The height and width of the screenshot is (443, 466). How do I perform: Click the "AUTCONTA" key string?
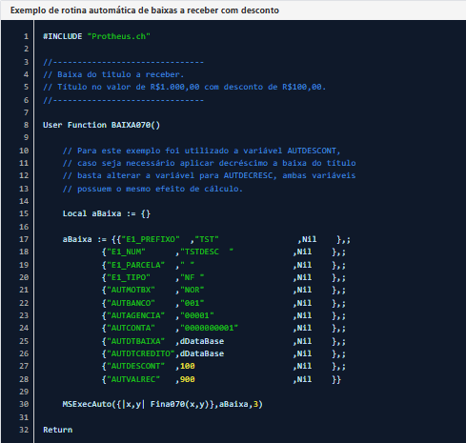(x=131, y=328)
